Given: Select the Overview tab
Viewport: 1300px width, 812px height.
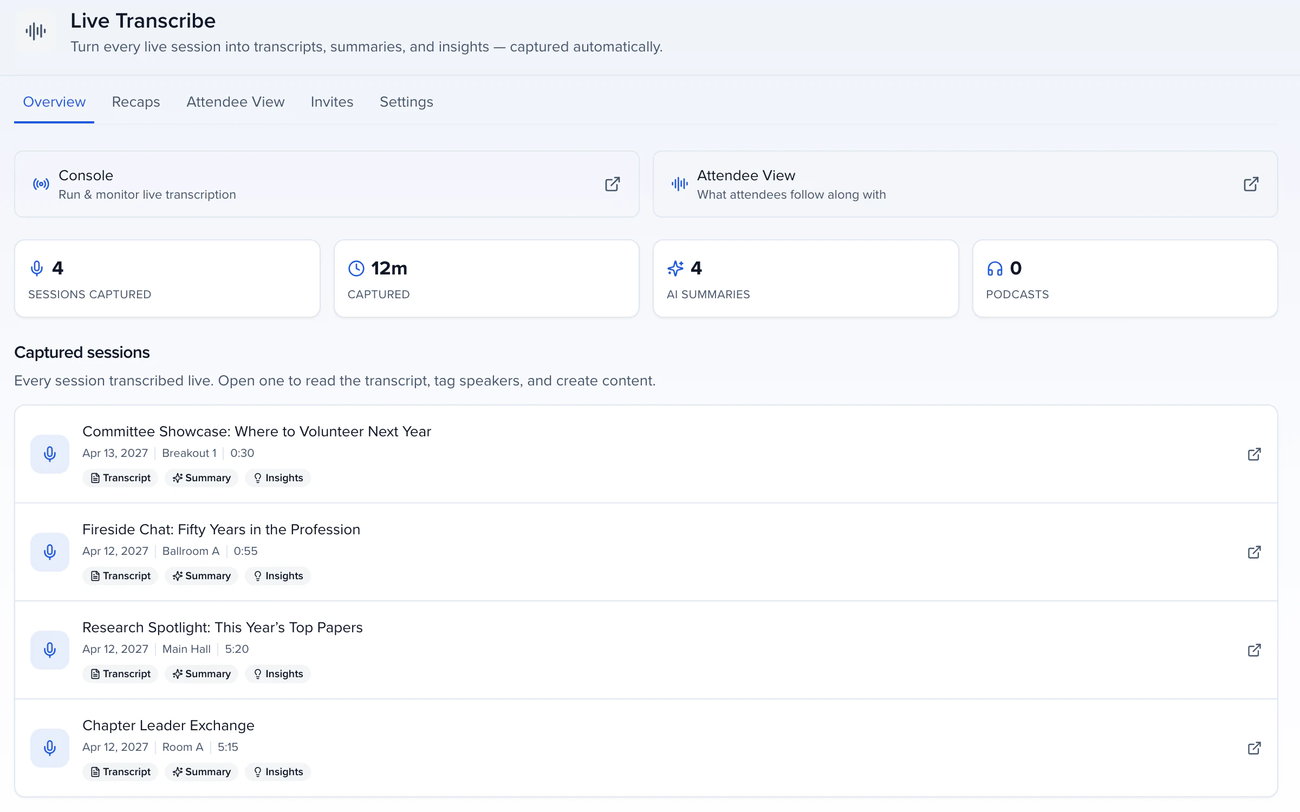Looking at the screenshot, I should [54, 102].
